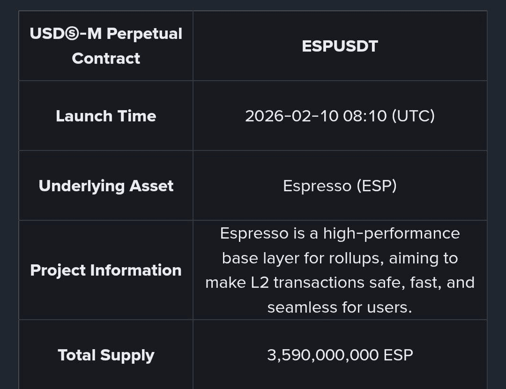
Task: Click the ESP unit after total supply
Action: (398, 355)
